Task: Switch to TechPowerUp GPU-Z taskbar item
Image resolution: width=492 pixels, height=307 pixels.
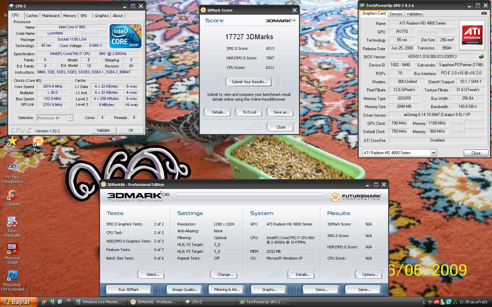Action: point(263,302)
